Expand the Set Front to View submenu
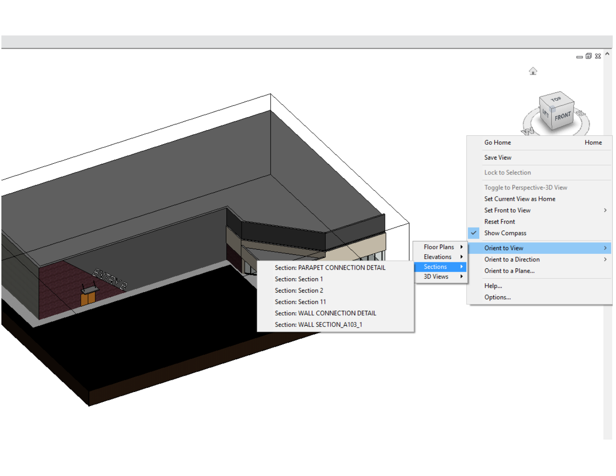Image resolution: width=616 pixels, height=476 pixels. (539, 210)
